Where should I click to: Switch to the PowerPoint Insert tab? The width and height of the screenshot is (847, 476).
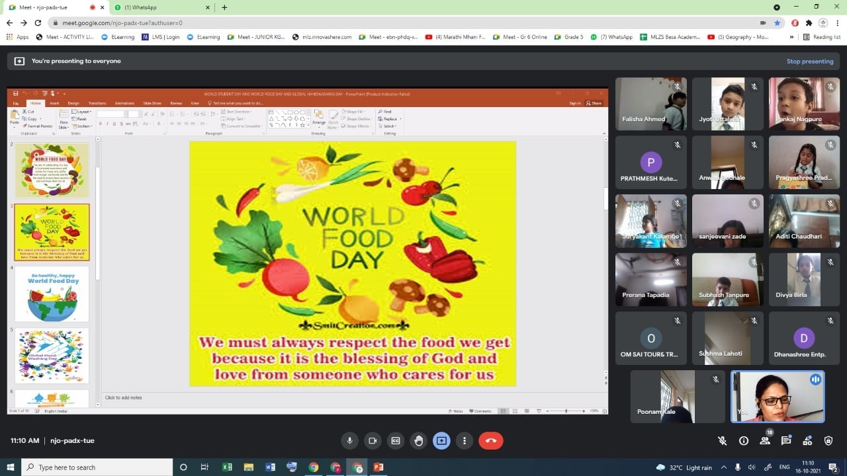[54, 103]
